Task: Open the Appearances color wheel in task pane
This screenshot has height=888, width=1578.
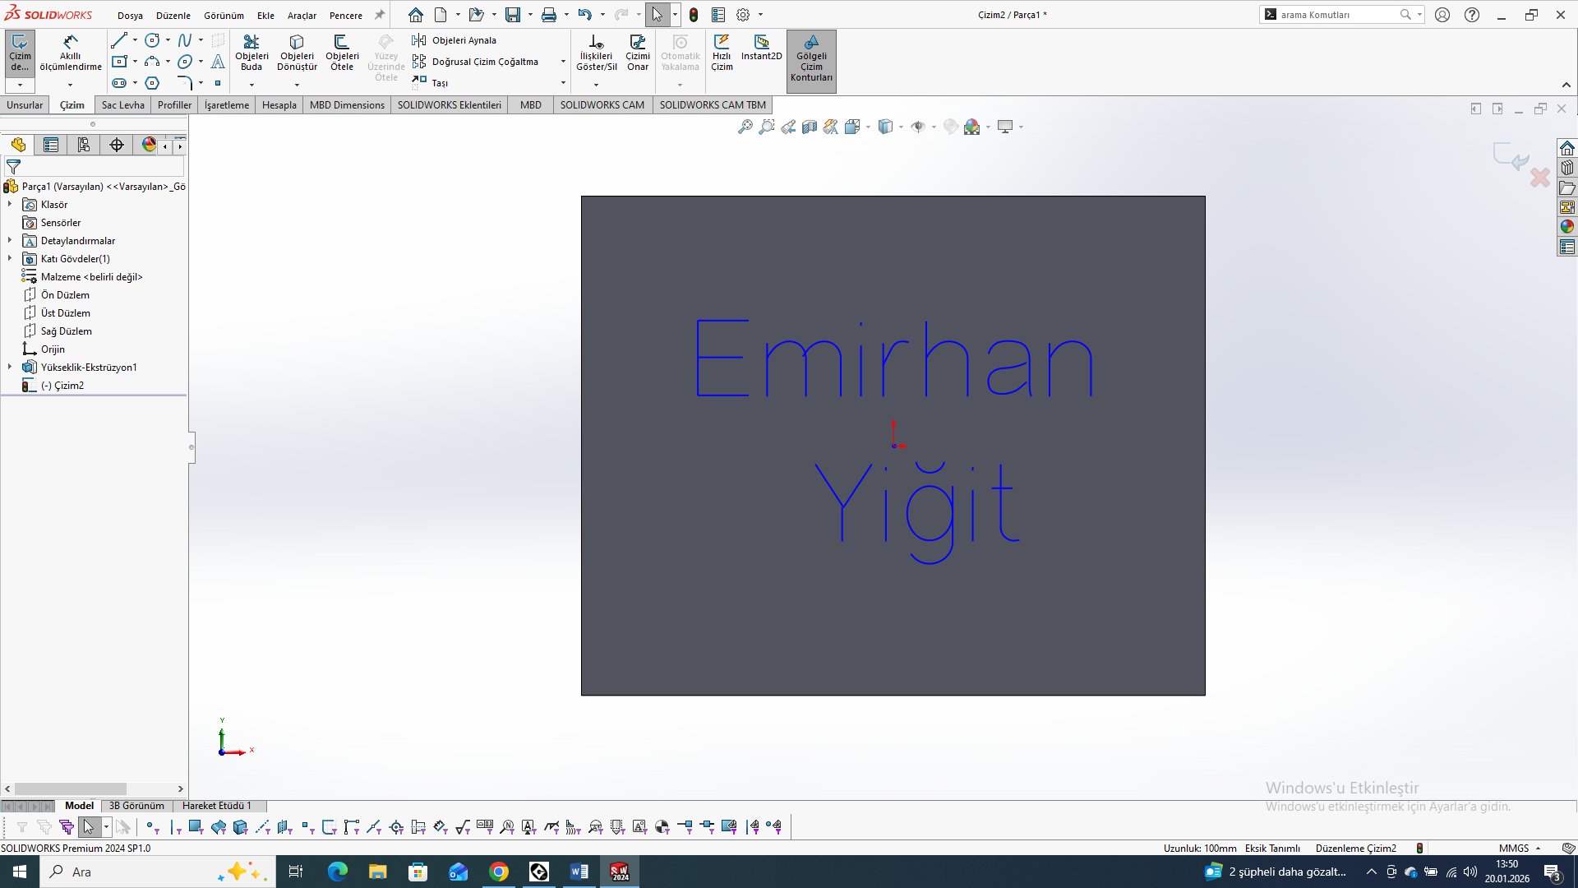Action: coord(1566,227)
